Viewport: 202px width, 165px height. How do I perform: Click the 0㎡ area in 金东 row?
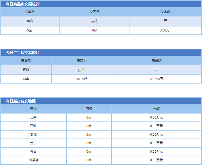tap(89, 143)
